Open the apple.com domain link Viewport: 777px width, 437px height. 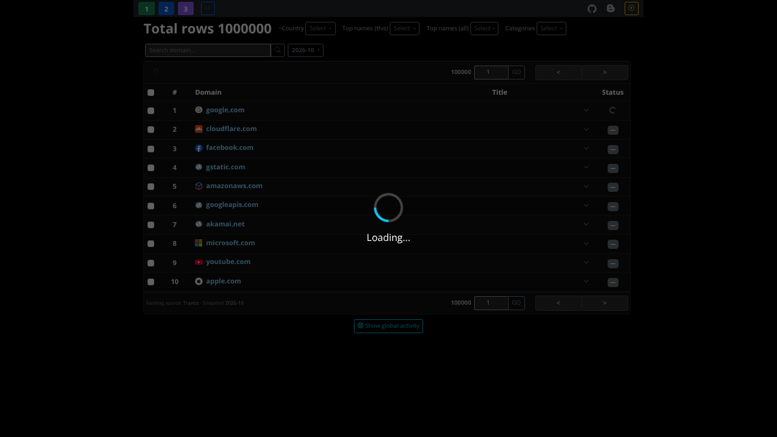[223, 281]
